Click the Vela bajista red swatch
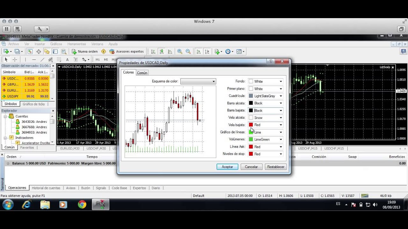This screenshot has width=408, height=229. [251, 125]
